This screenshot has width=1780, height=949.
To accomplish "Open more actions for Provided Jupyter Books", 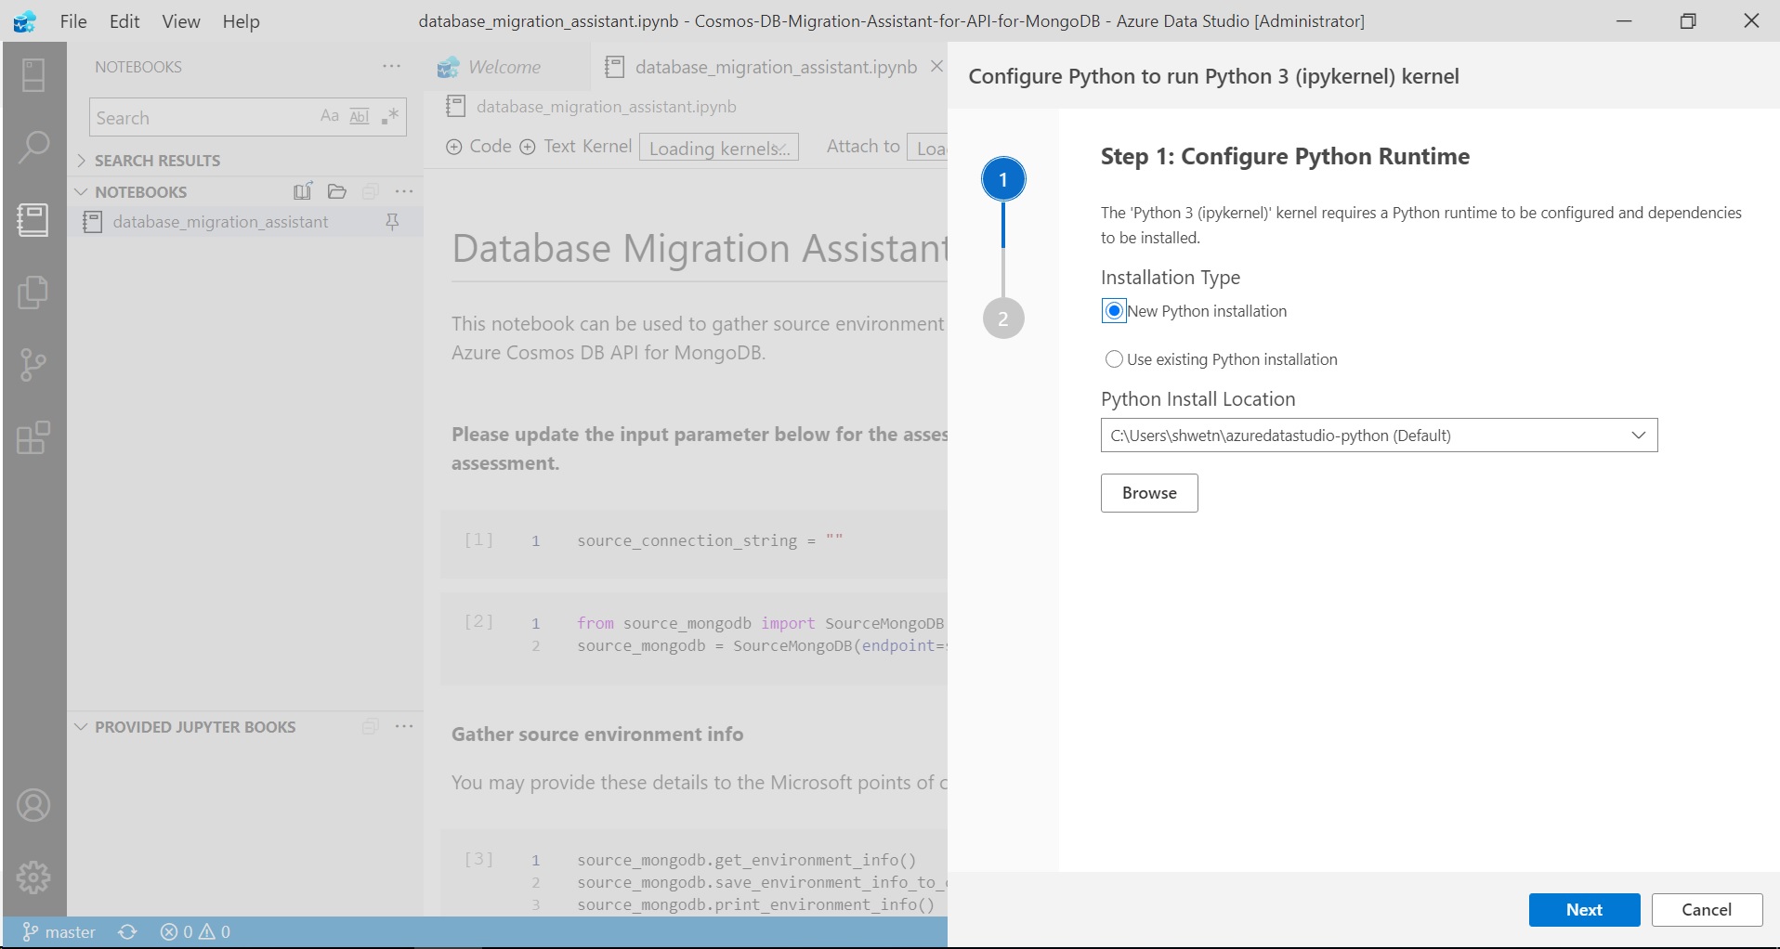I will pos(404,726).
